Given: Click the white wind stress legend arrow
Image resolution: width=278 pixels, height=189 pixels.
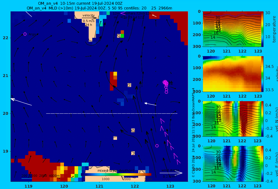Looking at the screenshot, I should pyautogui.click(x=171, y=173).
